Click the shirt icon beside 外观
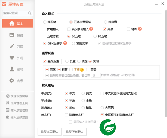Screen dimensions: 167x138 [x=12, y=58]
